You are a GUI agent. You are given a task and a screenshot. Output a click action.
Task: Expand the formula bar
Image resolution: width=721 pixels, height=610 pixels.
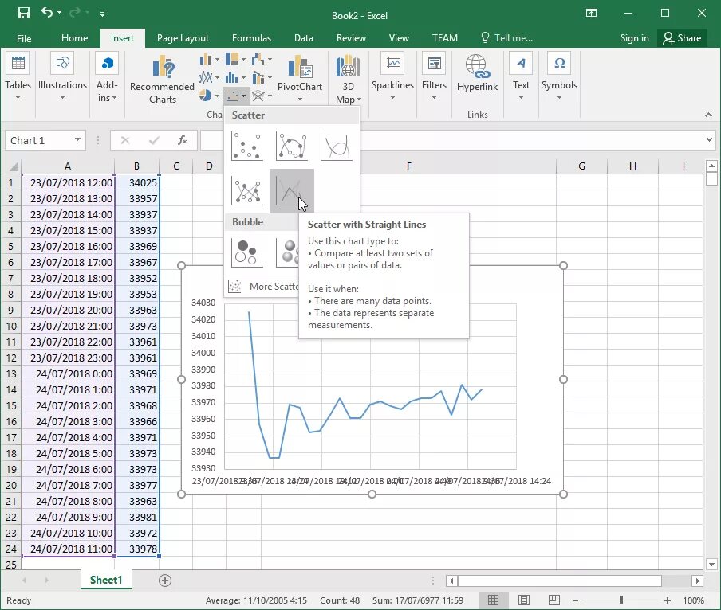point(709,139)
